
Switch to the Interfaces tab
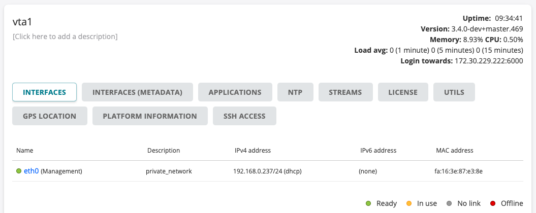pos(45,92)
